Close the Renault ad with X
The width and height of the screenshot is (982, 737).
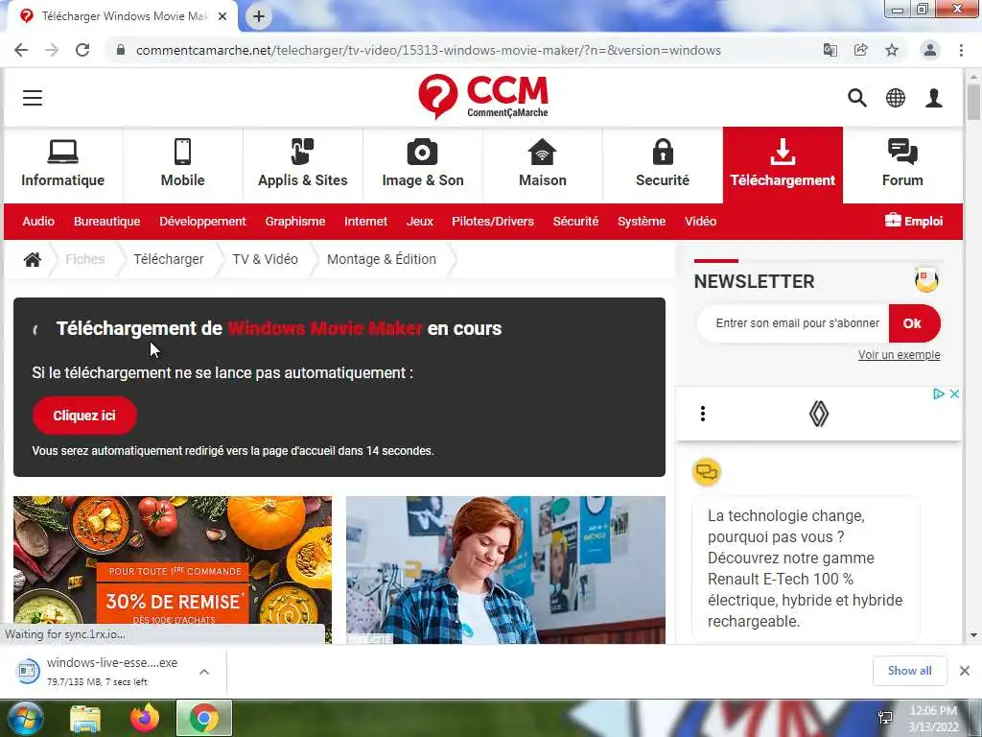click(954, 394)
